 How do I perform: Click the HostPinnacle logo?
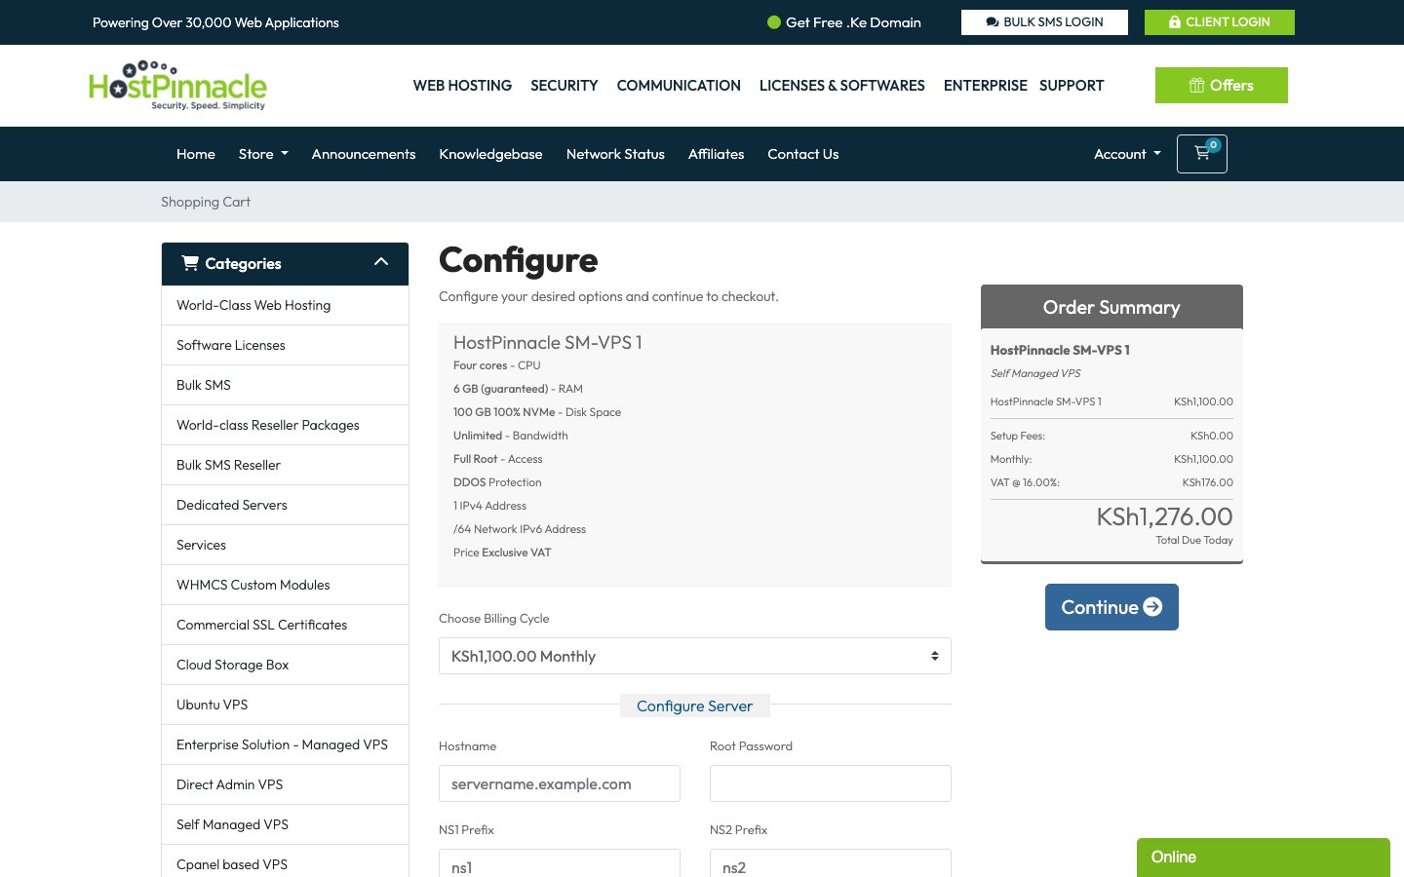(x=177, y=86)
